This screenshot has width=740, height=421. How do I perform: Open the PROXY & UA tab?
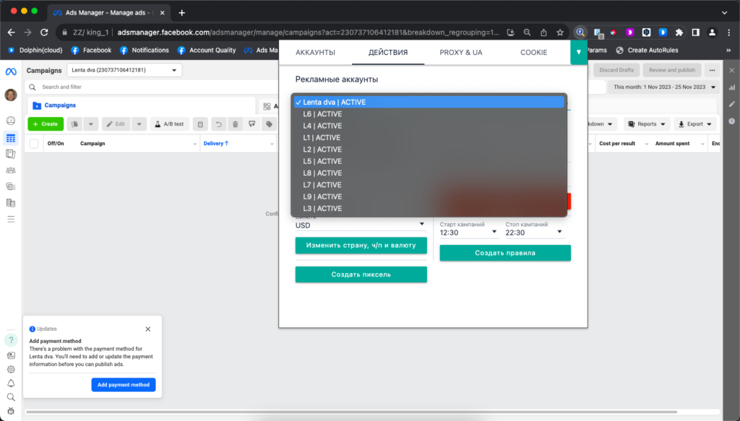pos(461,52)
